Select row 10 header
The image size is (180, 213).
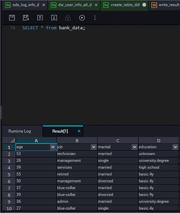tap(9, 209)
